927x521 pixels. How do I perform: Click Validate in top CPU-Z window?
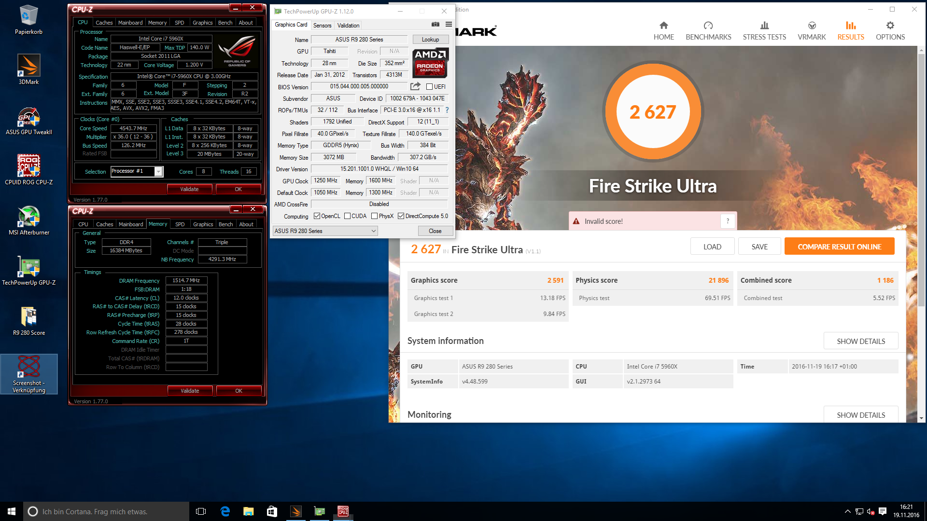point(189,189)
